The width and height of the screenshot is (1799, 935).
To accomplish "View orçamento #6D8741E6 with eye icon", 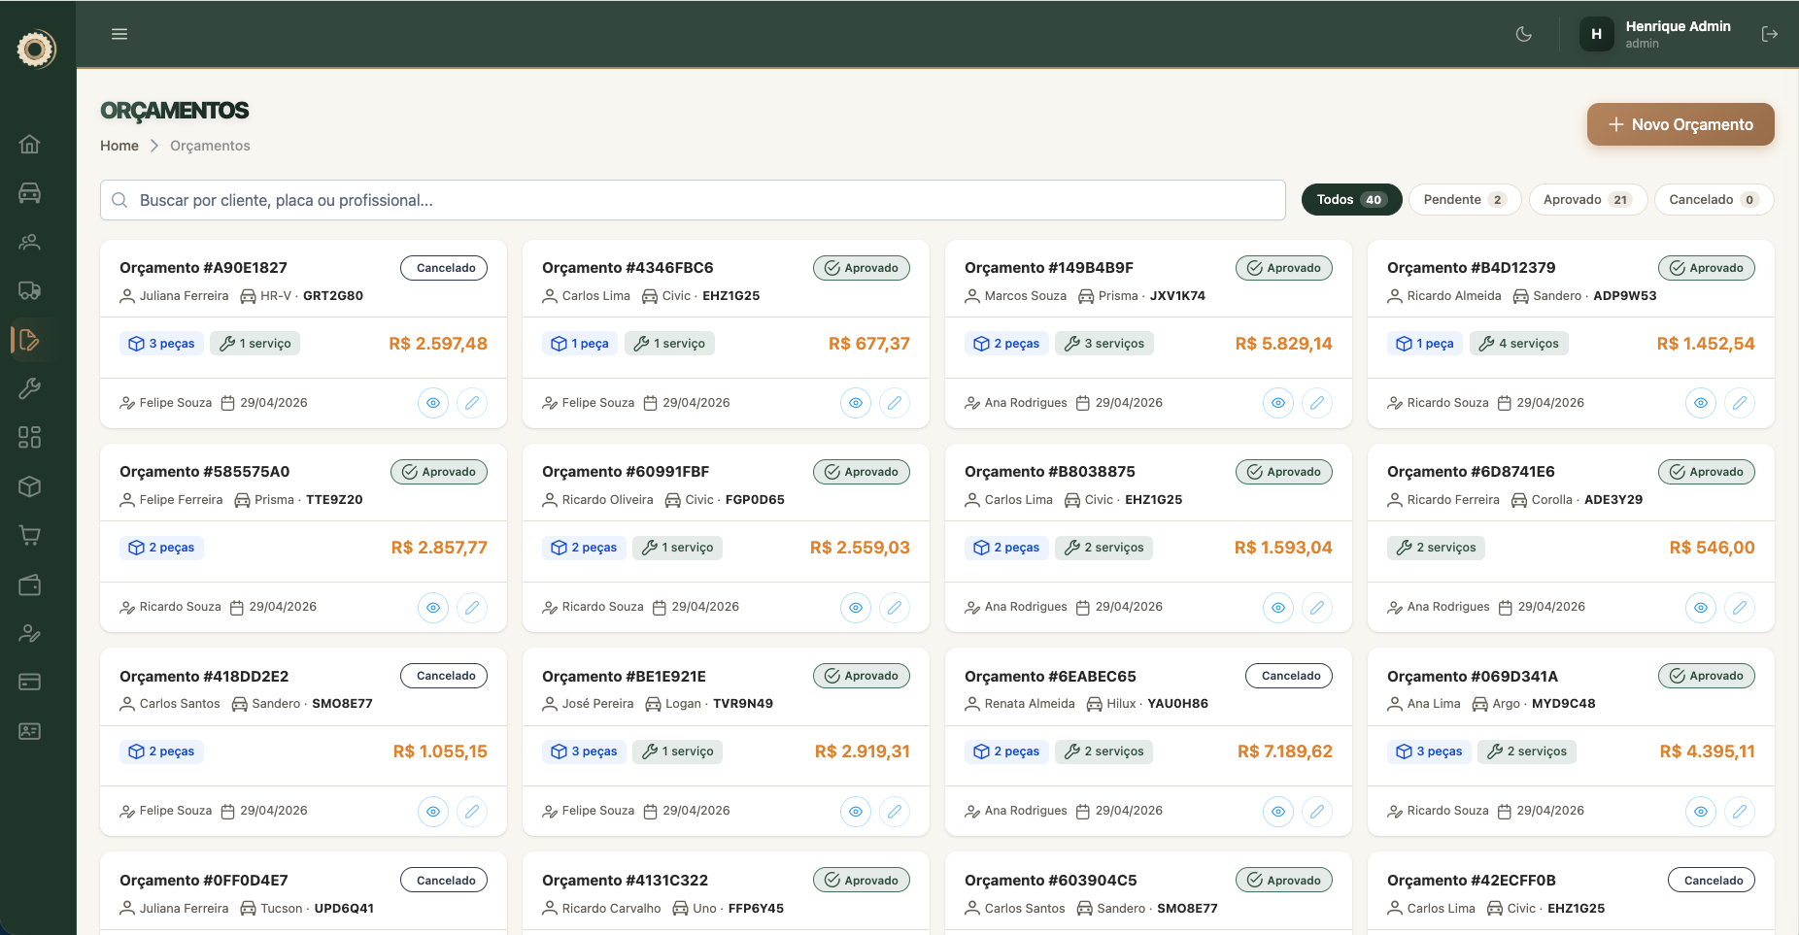I will click(x=1701, y=608).
